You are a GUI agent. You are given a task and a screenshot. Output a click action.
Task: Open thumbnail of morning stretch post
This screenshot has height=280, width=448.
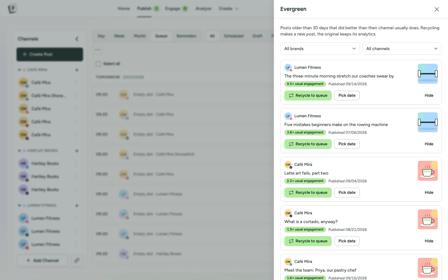tap(428, 74)
